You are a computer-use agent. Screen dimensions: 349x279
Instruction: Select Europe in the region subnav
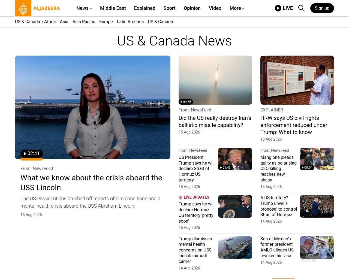click(x=106, y=22)
